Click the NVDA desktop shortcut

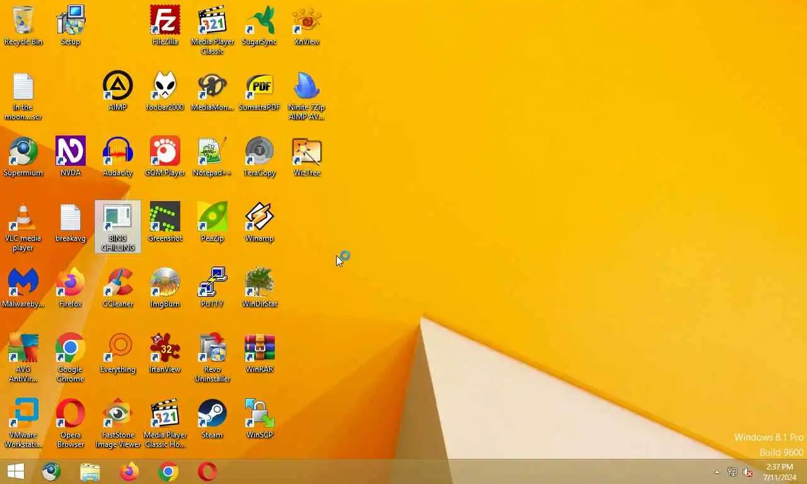(71, 157)
